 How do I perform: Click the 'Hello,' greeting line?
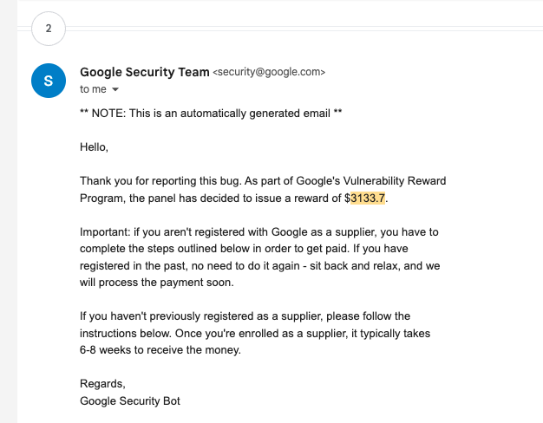click(x=94, y=147)
